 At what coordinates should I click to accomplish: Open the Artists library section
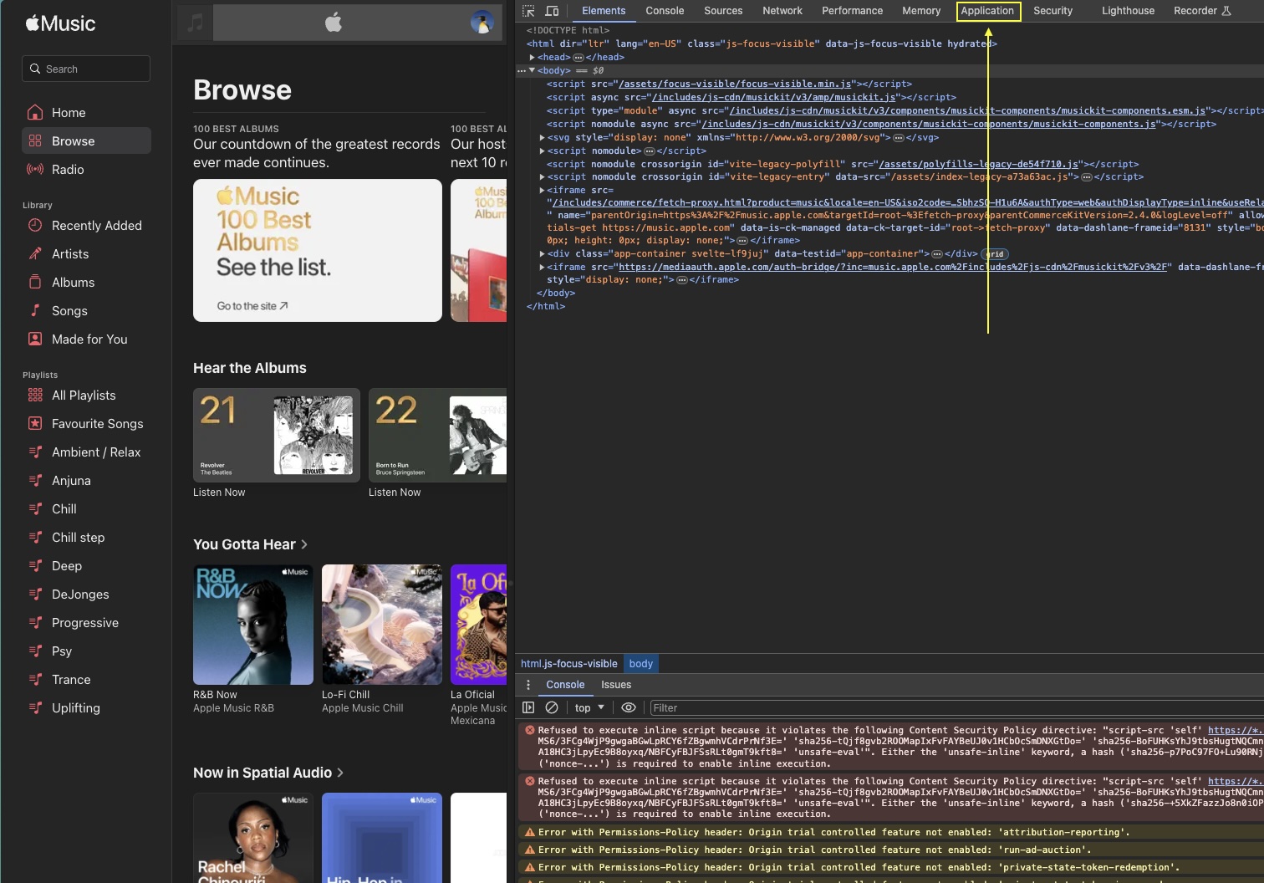[70, 254]
